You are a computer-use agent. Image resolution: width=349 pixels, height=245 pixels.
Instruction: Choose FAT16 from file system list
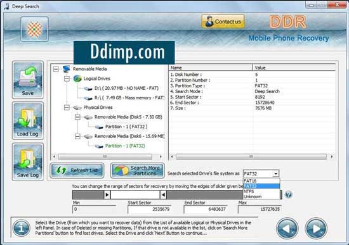tap(261, 181)
